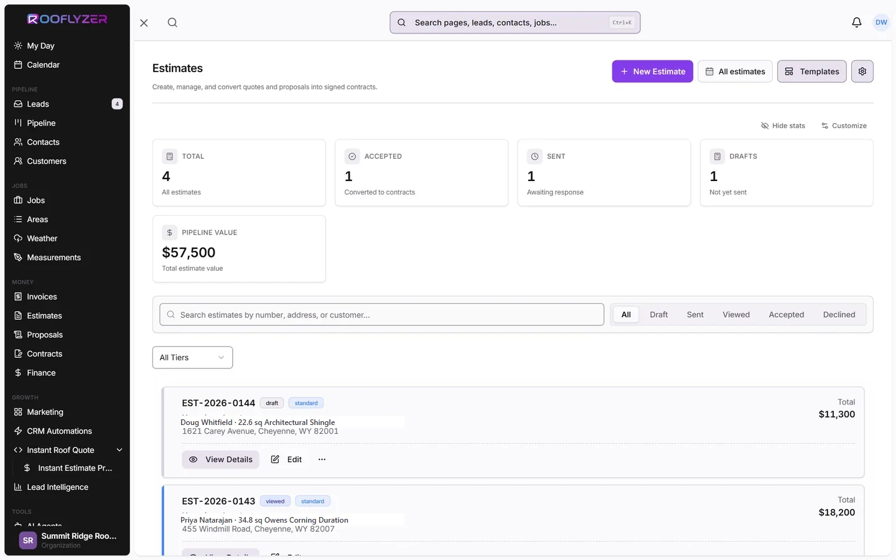Open the Sent stat card
Screen dimensions: 896x560
(604, 173)
